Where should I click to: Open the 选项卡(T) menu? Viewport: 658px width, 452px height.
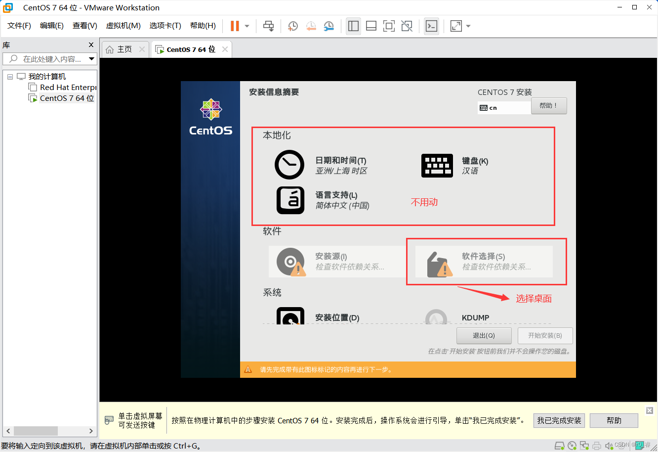165,26
